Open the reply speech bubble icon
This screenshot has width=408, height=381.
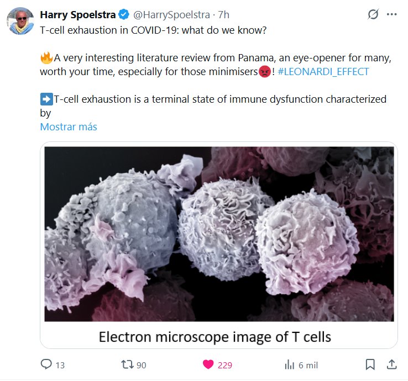coord(46,364)
